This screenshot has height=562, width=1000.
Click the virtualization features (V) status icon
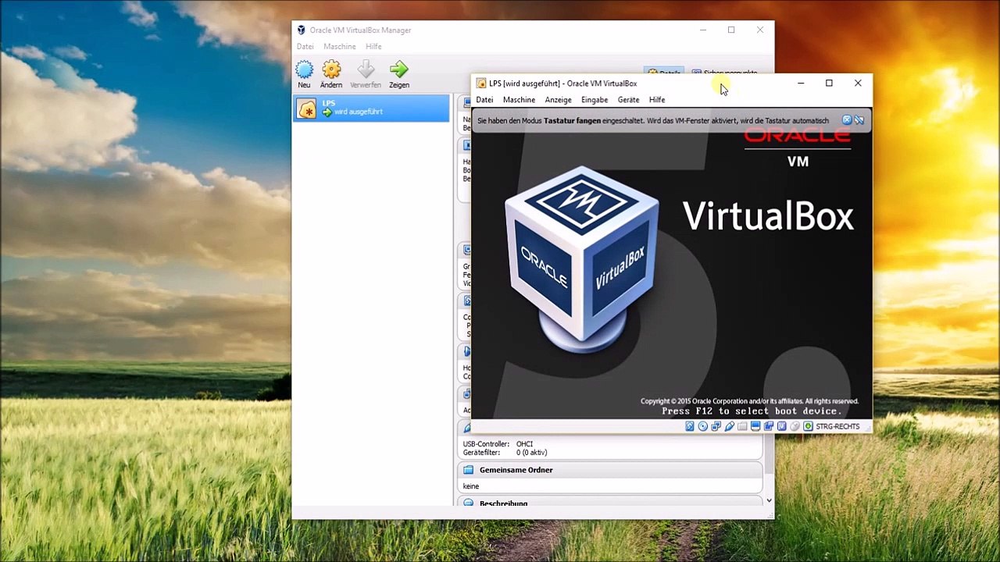pos(781,426)
